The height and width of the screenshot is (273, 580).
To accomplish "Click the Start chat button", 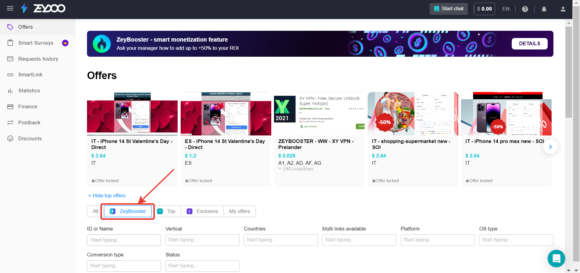I will pos(449,9).
